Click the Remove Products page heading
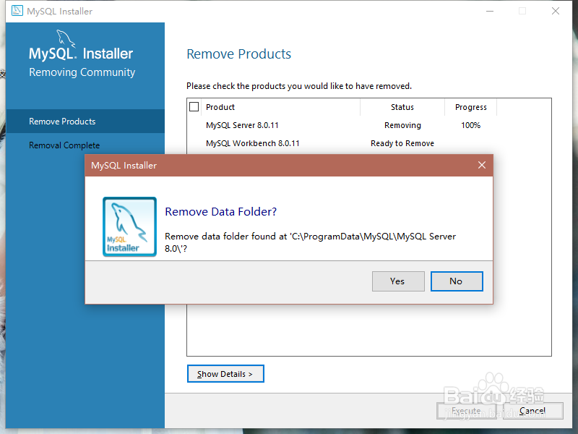 [x=239, y=54]
